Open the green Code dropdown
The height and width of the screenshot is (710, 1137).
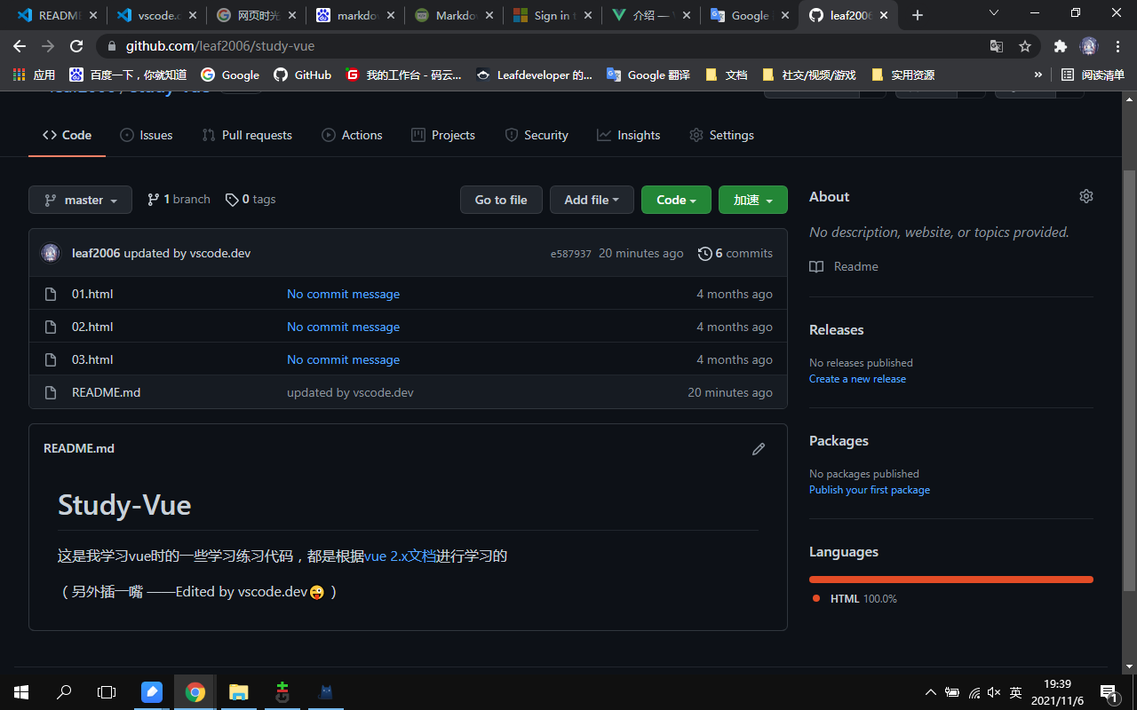(676, 200)
